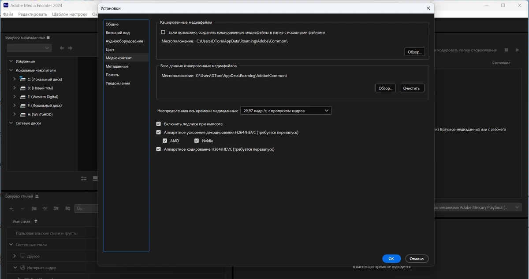The image size is (529, 279).
Task: Click the Состояние column header
Action: click(501, 63)
